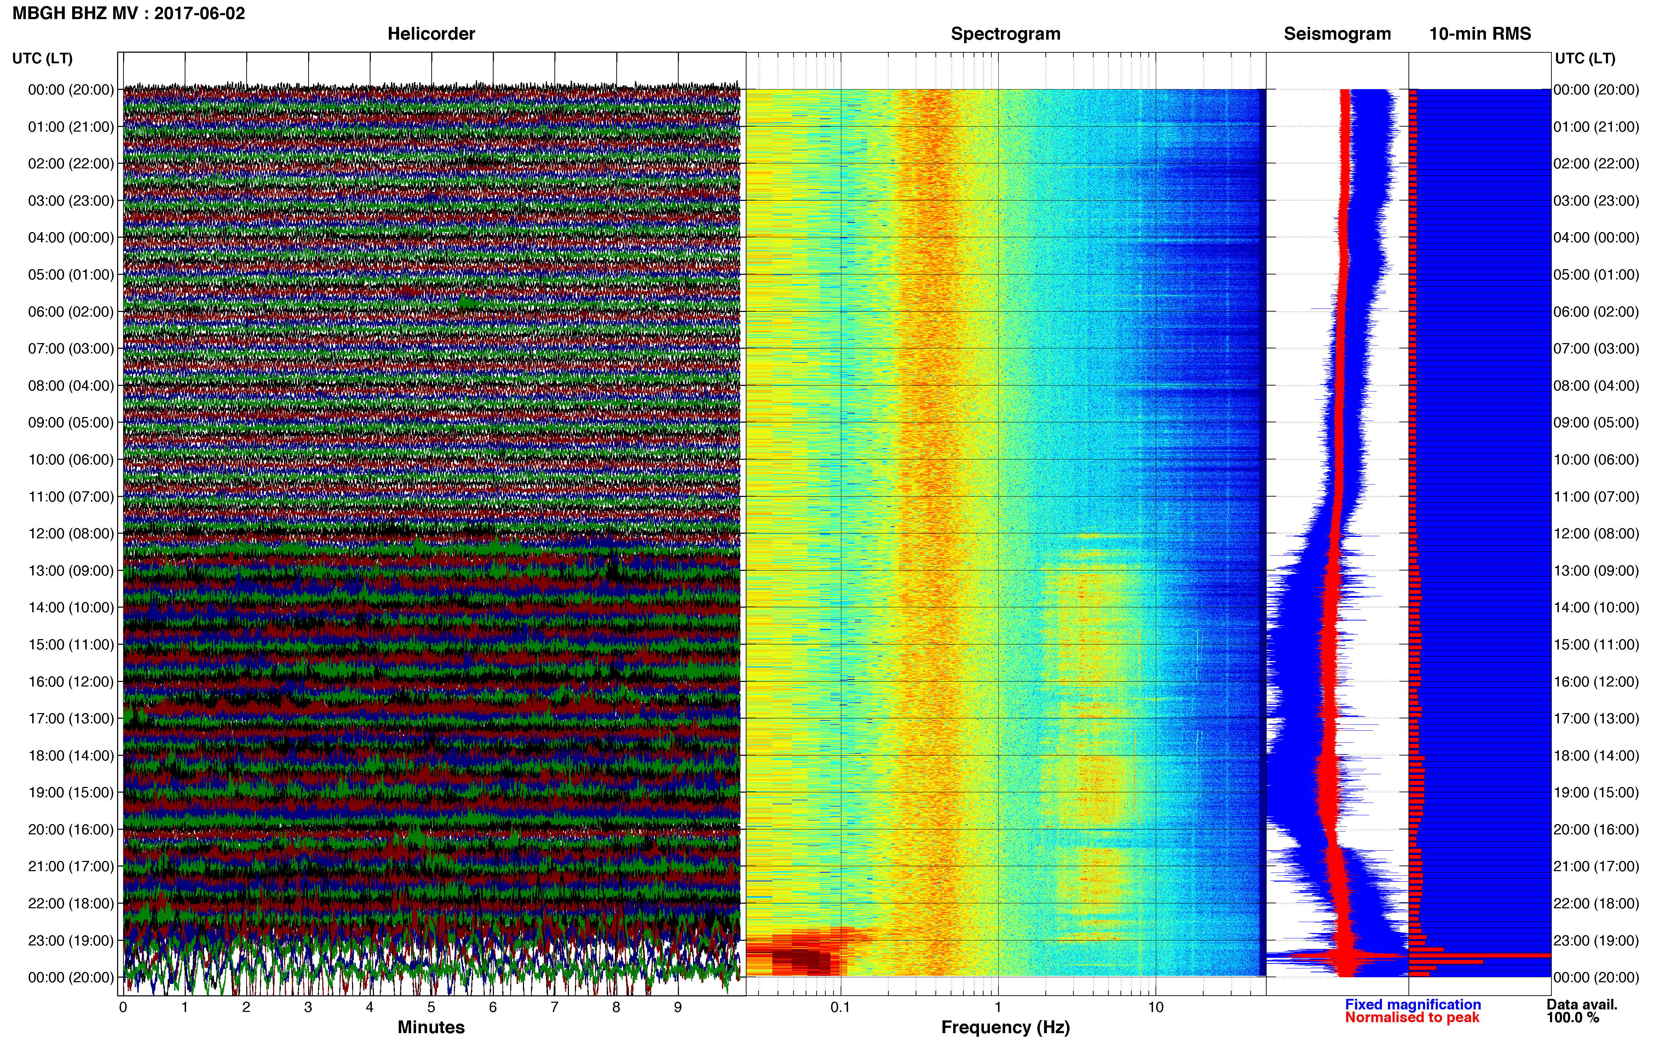Click frequency tick label 1
The width and height of the screenshot is (1677, 1048).
tap(998, 1007)
